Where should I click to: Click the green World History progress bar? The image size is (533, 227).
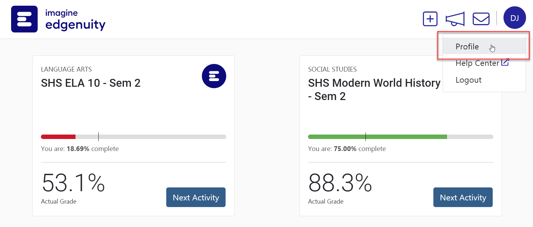pyautogui.click(x=378, y=137)
